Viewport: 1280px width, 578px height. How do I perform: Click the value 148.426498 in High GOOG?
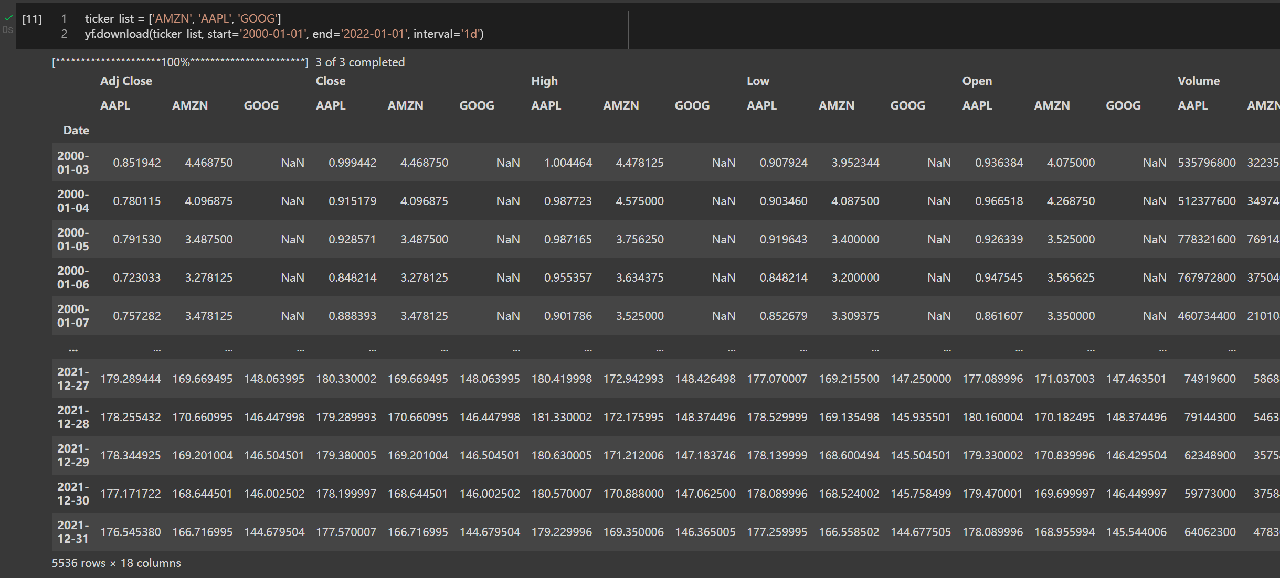[705, 379]
